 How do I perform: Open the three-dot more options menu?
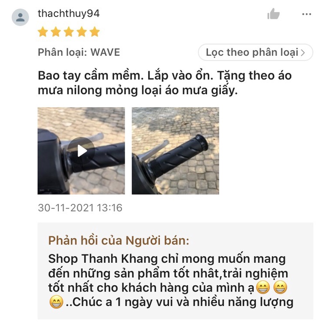(x=306, y=14)
